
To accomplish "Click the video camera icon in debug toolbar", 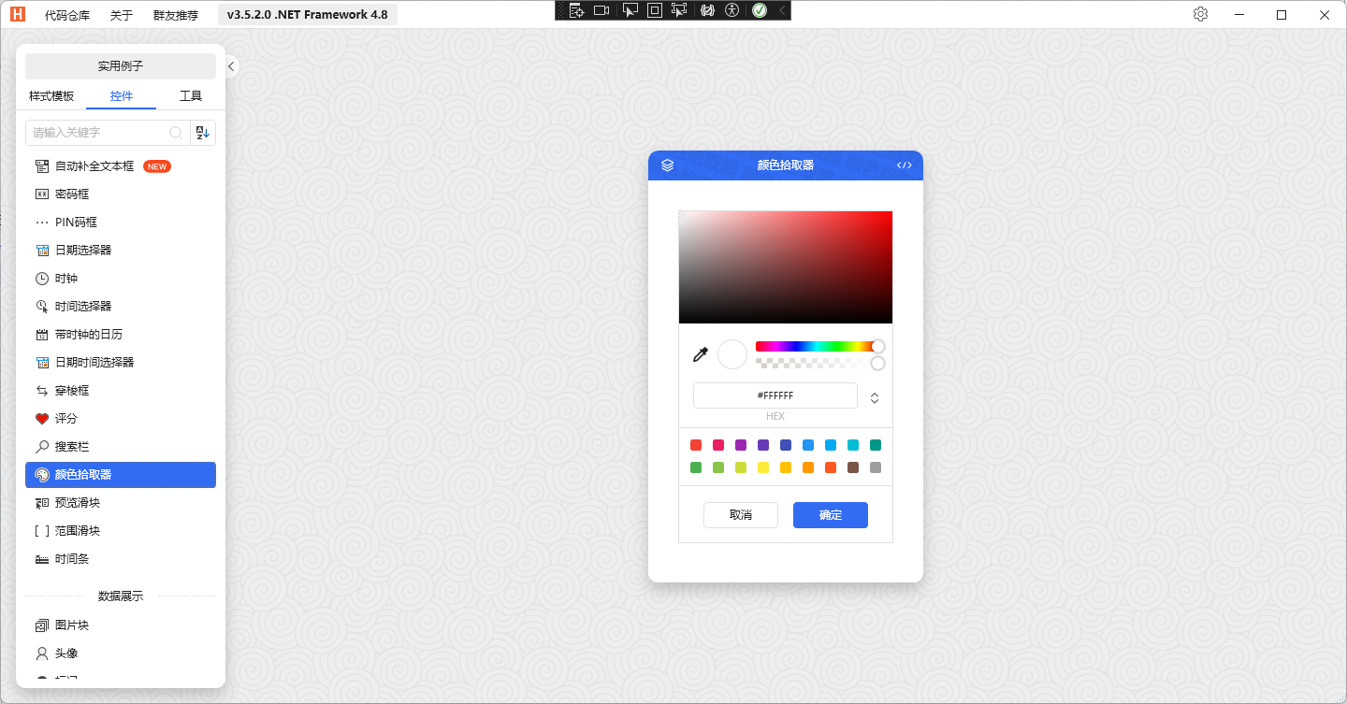I will coord(601,10).
